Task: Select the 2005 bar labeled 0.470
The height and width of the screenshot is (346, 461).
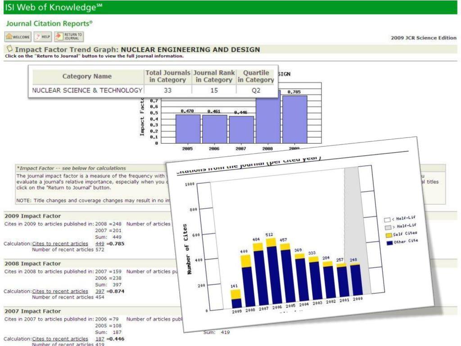Action: click(188, 129)
